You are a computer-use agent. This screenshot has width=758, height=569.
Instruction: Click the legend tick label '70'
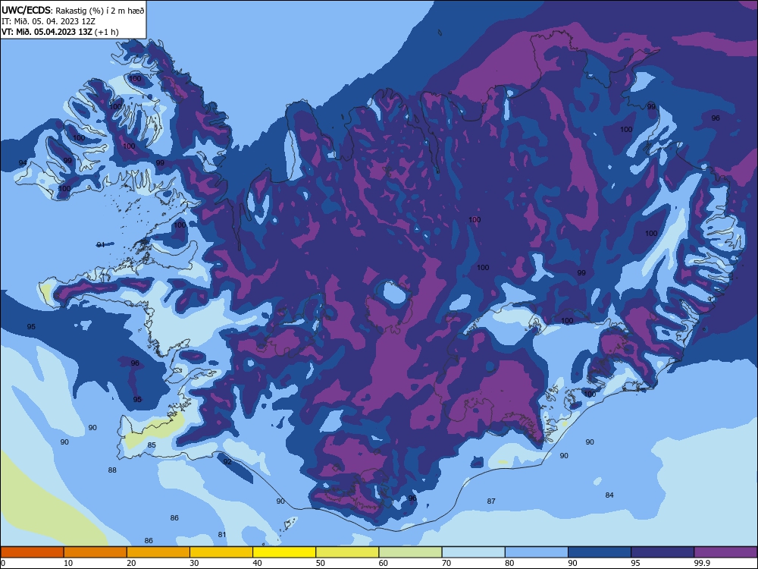coord(446,563)
